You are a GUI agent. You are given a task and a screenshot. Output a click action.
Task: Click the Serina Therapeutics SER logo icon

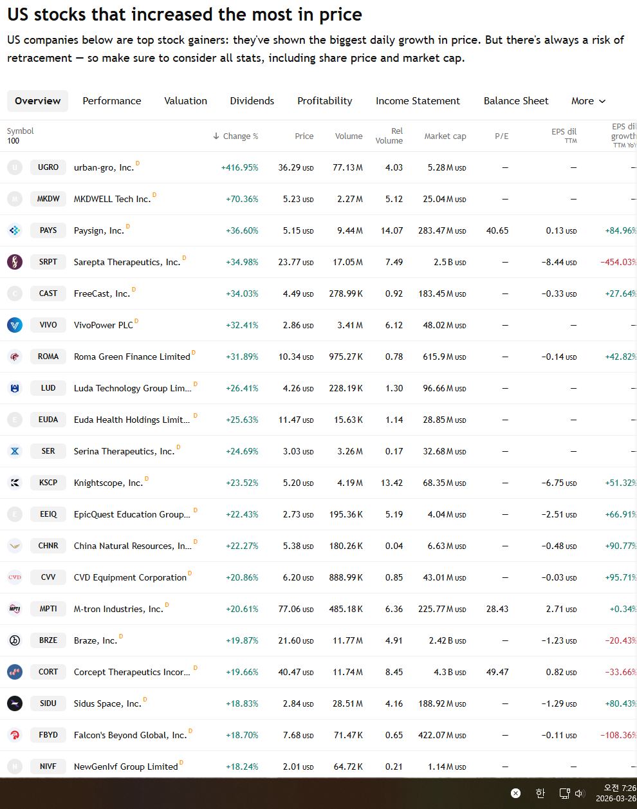15,451
